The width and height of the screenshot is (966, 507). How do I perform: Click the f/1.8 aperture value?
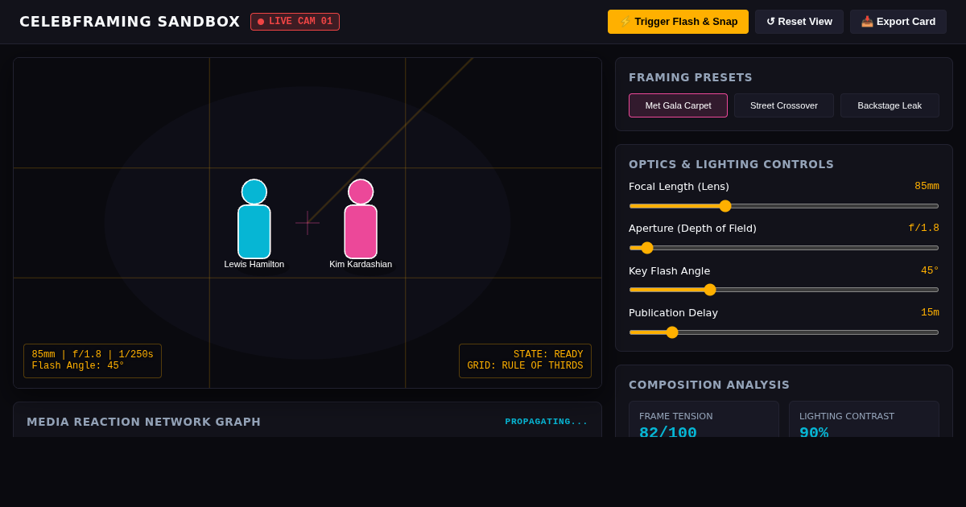(x=923, y=229)
